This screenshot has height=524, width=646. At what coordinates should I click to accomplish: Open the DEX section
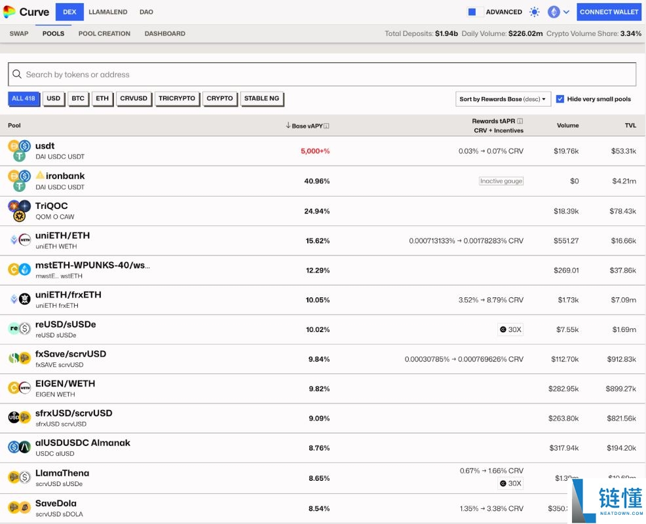point(69,12)
